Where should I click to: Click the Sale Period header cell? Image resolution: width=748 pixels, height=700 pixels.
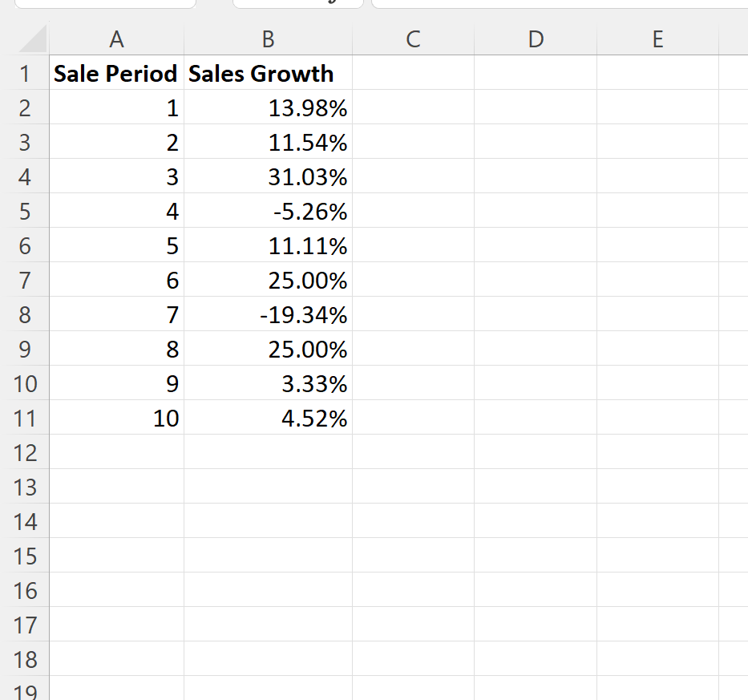pyautogui.click(x=116, y=73)
